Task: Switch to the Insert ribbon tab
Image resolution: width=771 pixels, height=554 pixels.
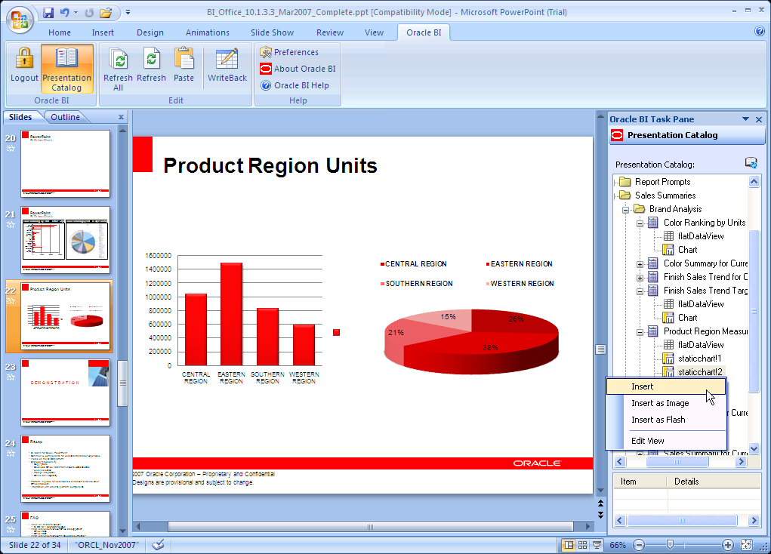Action: click(x=103, y=32)
